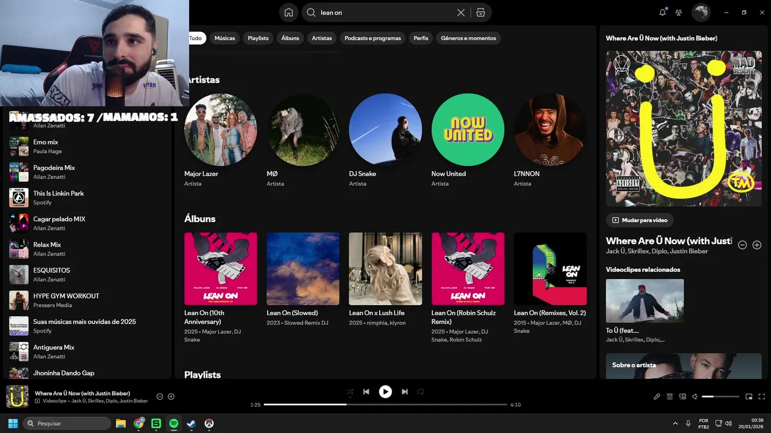This screenshot has width=771, height=433.
Task: Clear the search field with X icon
Action: coord(461,13)
